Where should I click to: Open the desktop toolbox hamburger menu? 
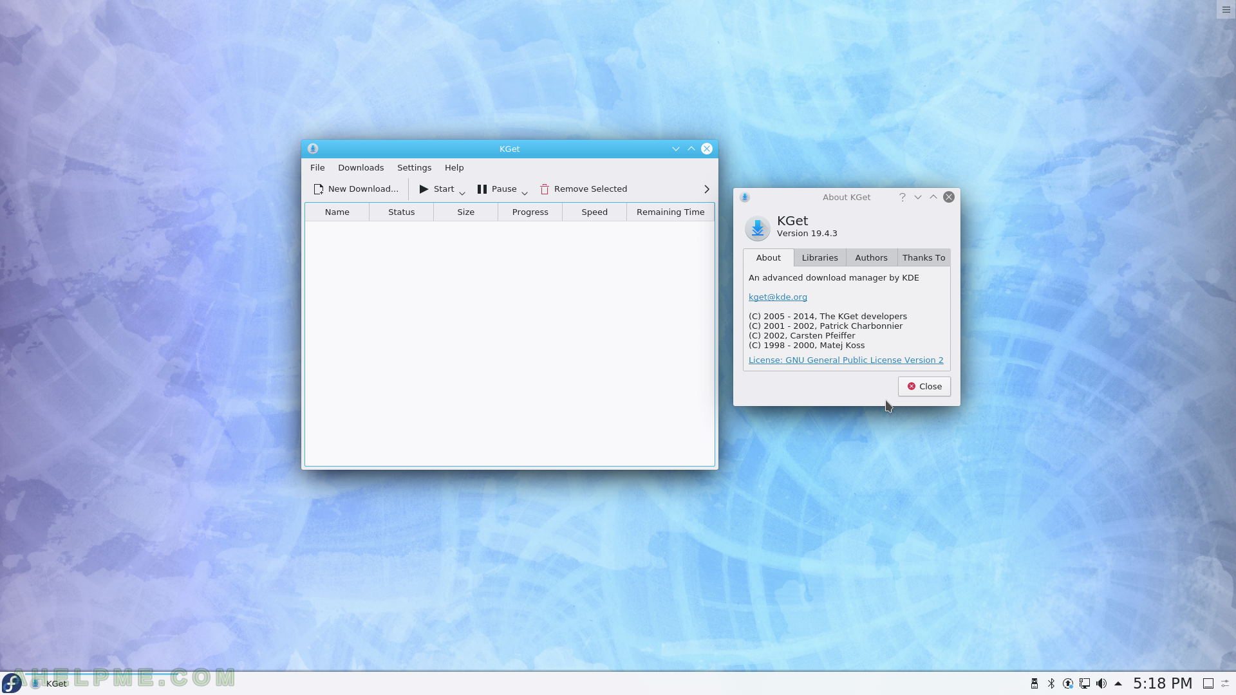pyautogui.click(x=1226, y=10)
